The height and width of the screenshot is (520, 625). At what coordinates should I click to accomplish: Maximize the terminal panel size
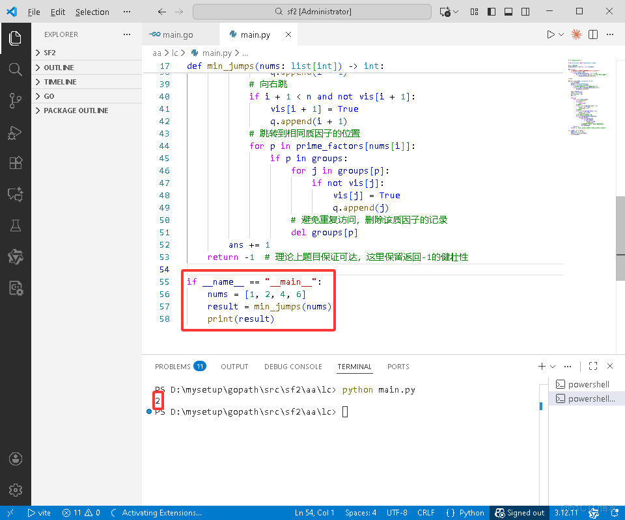592,367
